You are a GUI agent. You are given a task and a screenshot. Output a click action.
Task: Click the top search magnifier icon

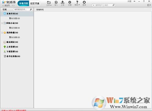(x=114, y=5)
